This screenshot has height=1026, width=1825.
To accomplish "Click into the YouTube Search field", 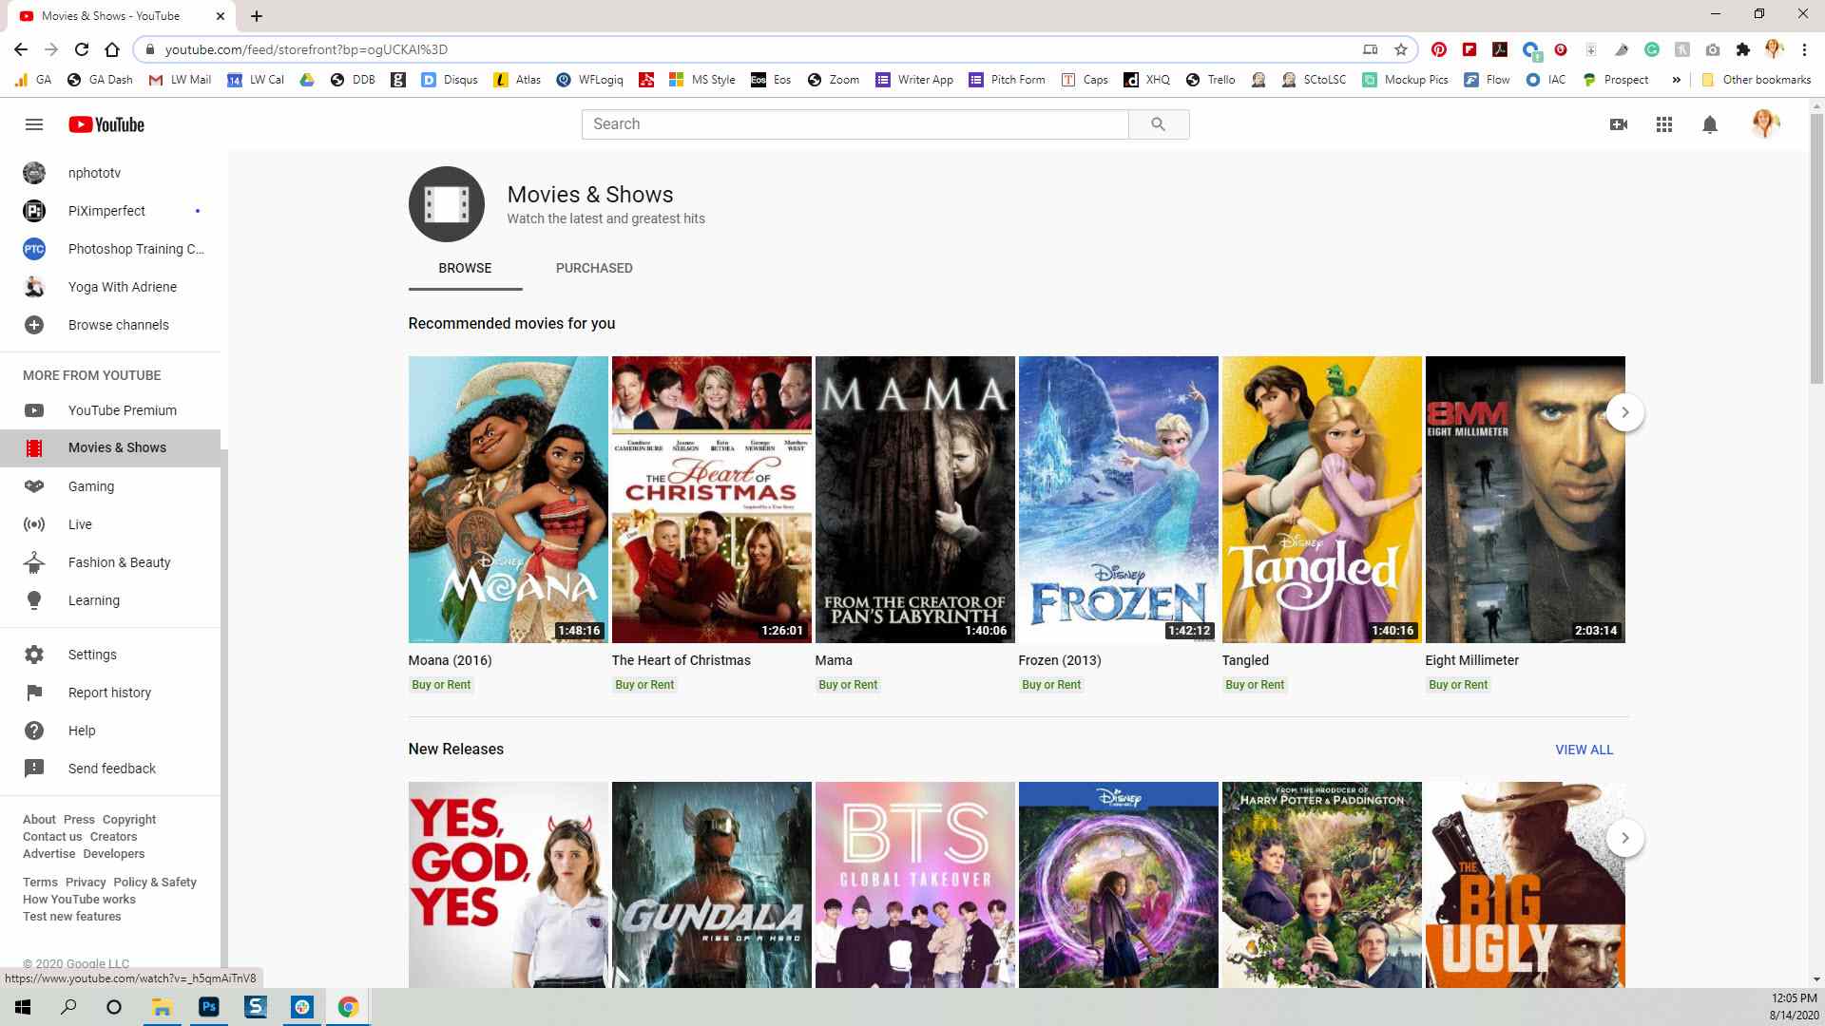I will pyautogui.click(x=854, y=124).
